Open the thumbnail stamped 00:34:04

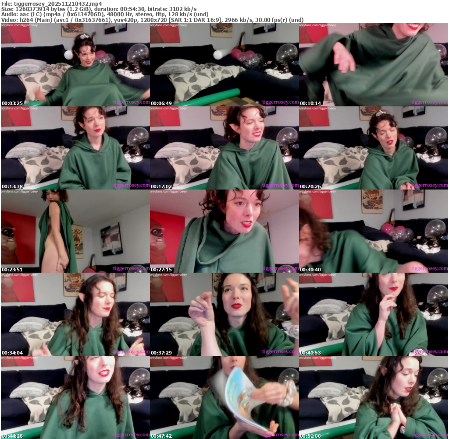(x=75, y=314)
